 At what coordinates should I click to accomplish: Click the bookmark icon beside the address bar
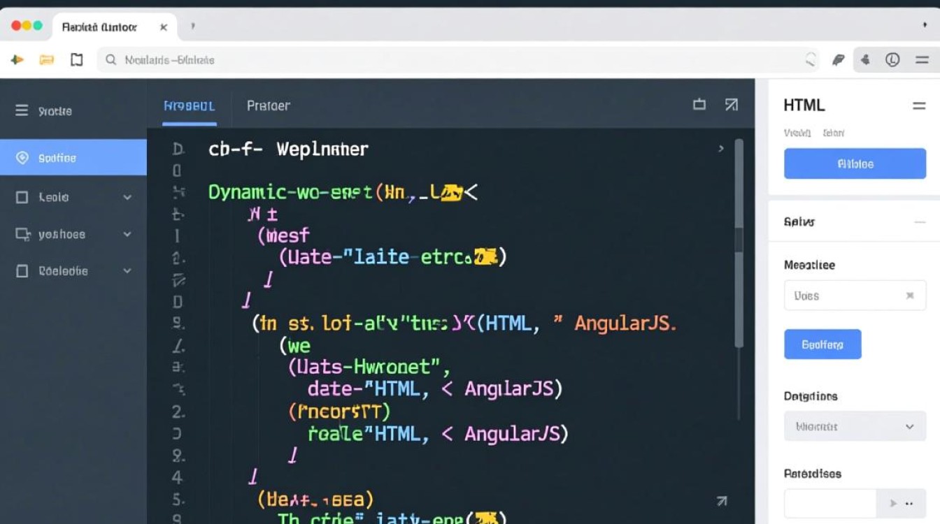point(77,60)
